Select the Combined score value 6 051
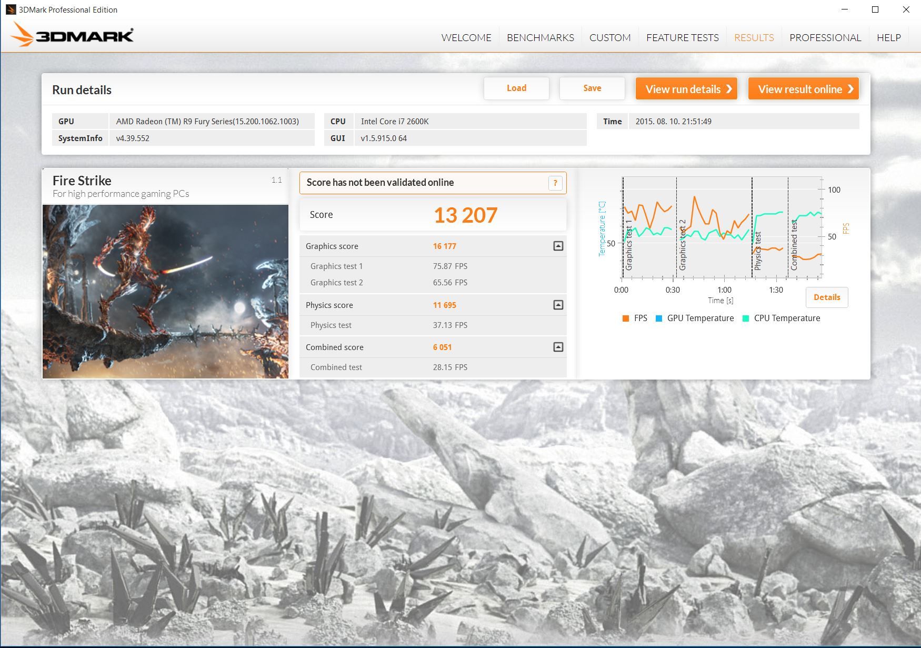The height and width of the screenshot is (648, 921). point(443,347)
